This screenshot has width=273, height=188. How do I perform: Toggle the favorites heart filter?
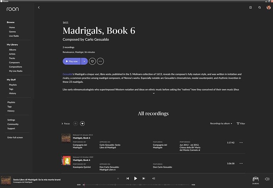tap(82, 123)
